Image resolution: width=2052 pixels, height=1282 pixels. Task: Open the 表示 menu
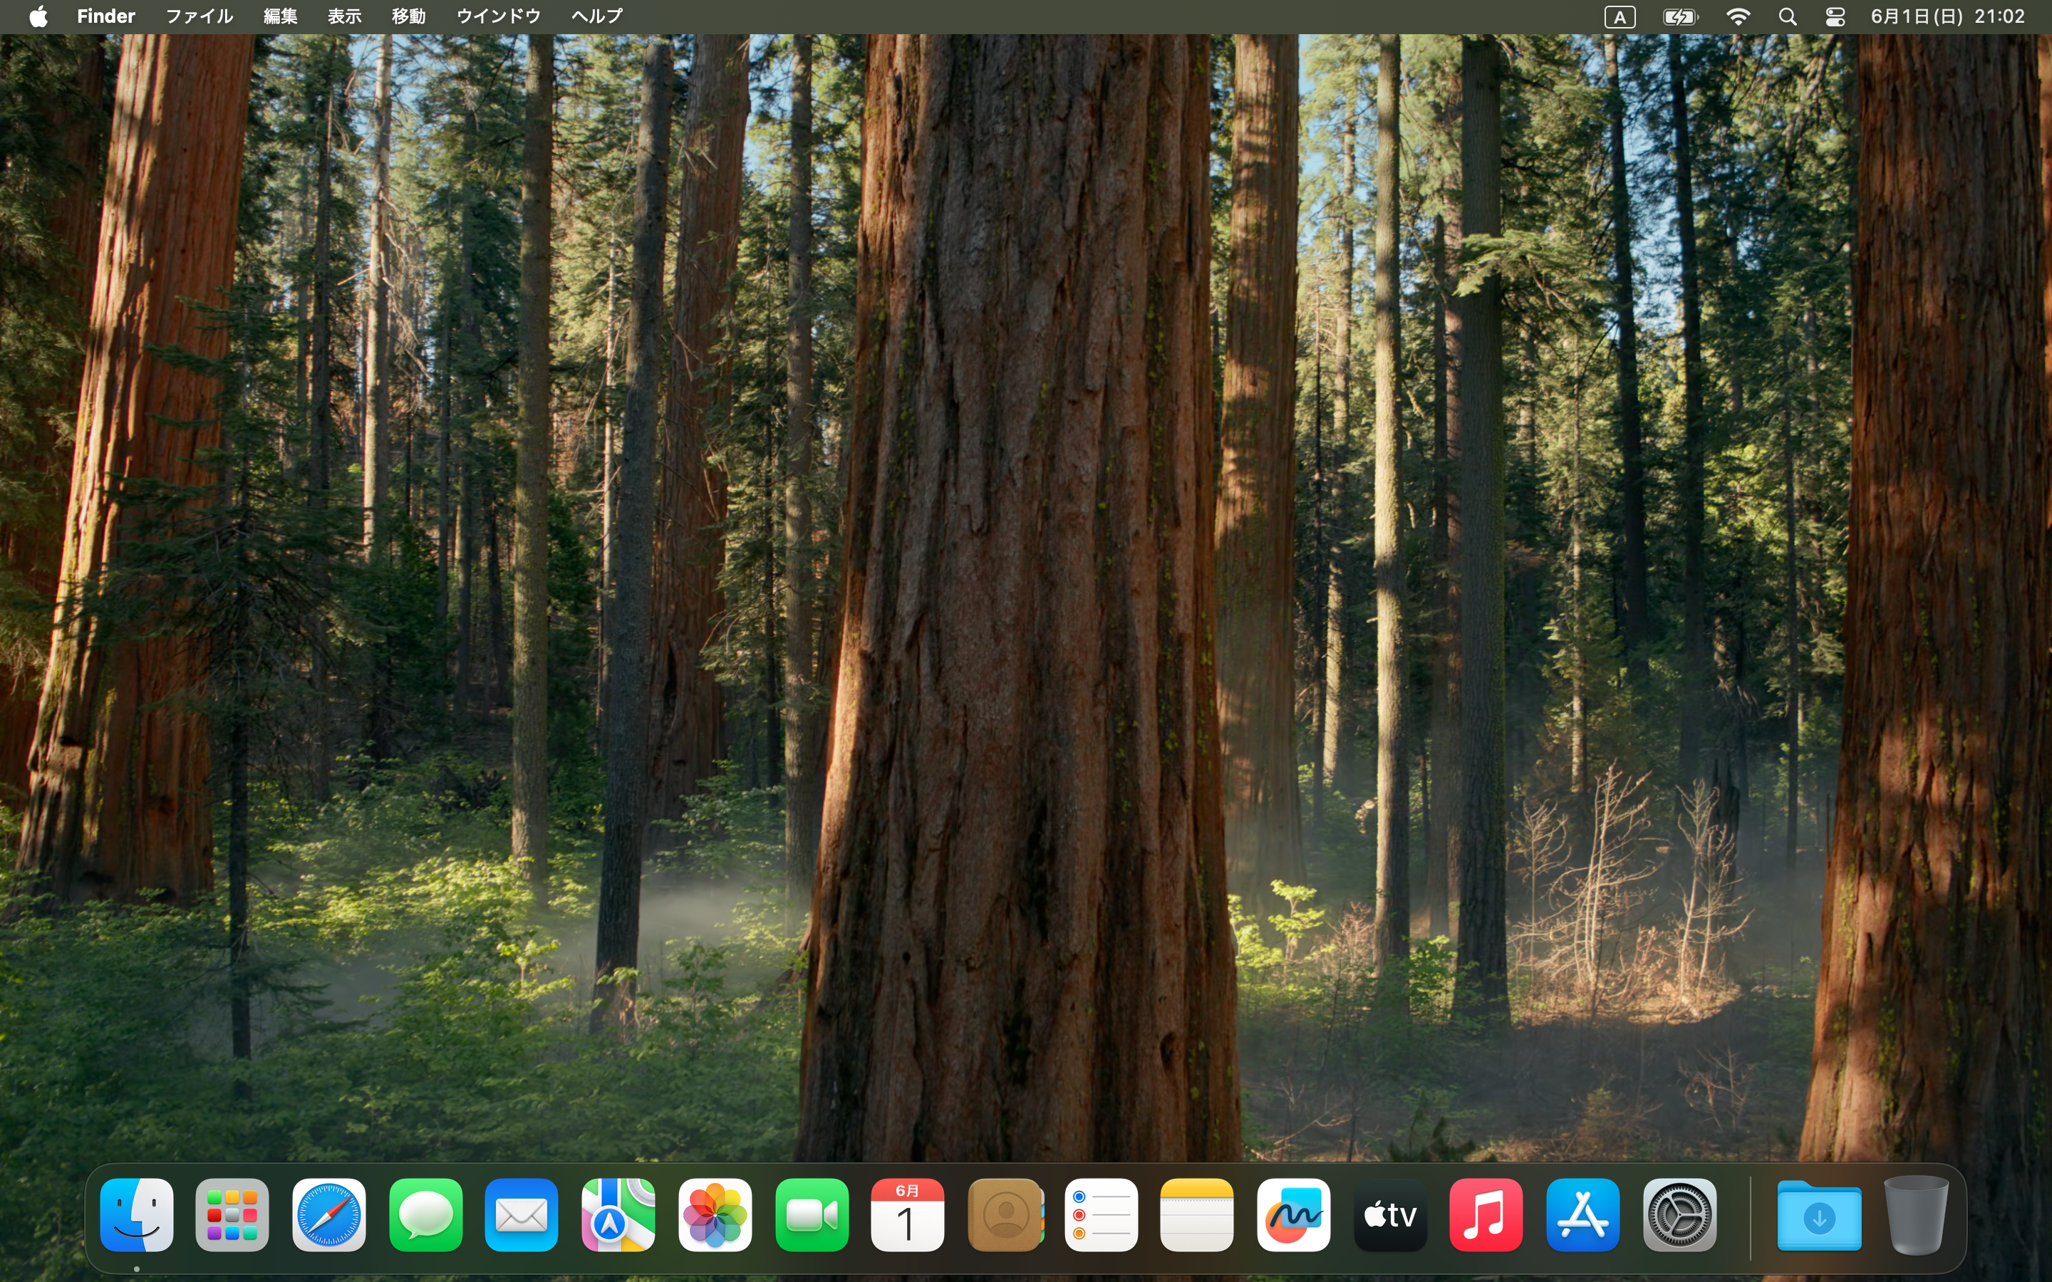pyautogui.click(x=344, y=16)
